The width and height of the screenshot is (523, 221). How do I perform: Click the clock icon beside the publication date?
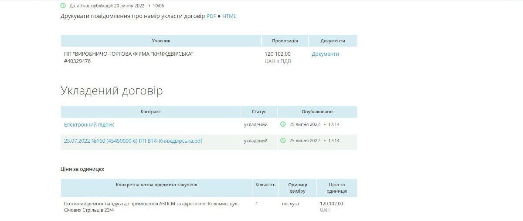point(64,6)
